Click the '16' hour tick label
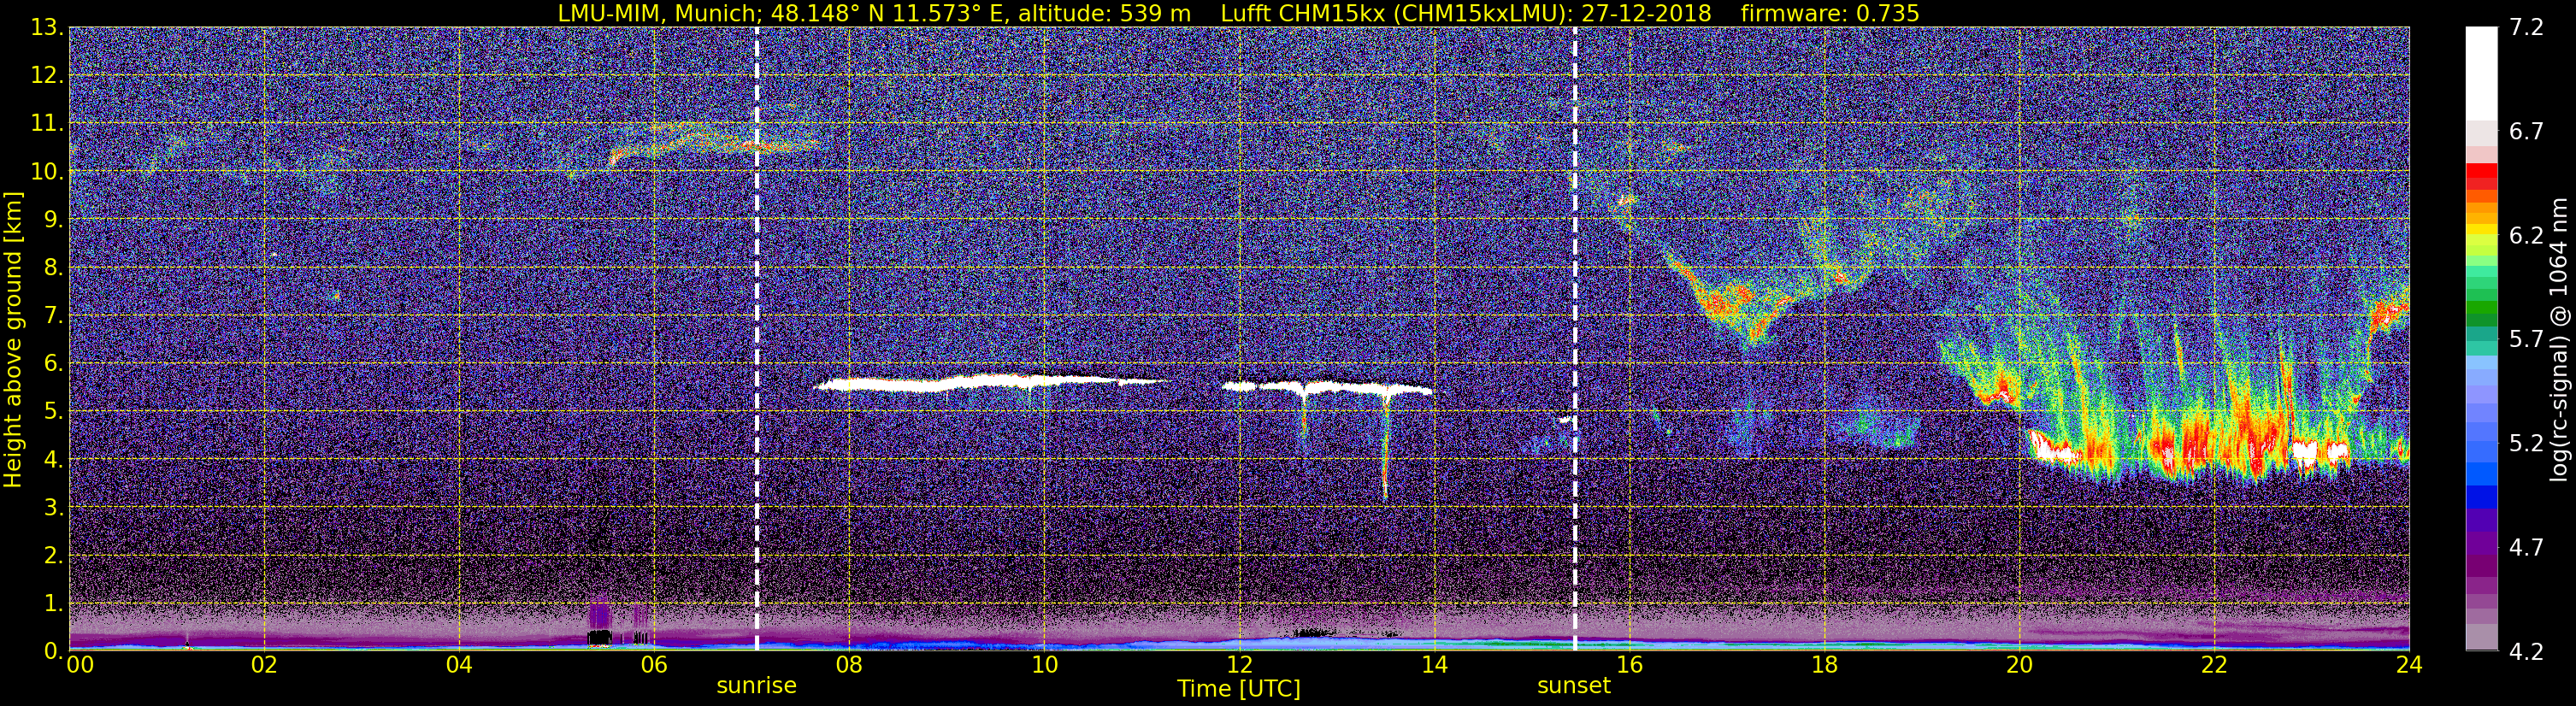 [x=1629, y=665]
